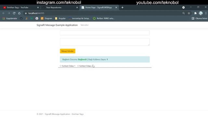Image resolution: width=208 pixels, height=117 pixels.
Task: Open the innosetup ile Setup bookmark
Action: (79, 19)
